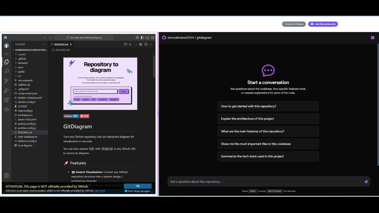
Task: Select the Explorer files icon in the activity bar
Action: click(7, 62)
